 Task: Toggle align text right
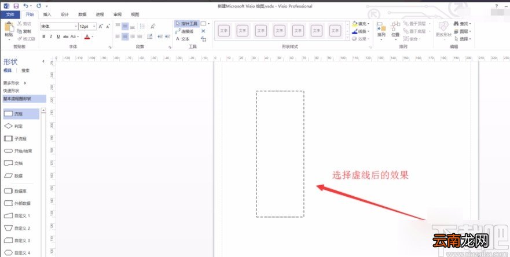(133, 36)
